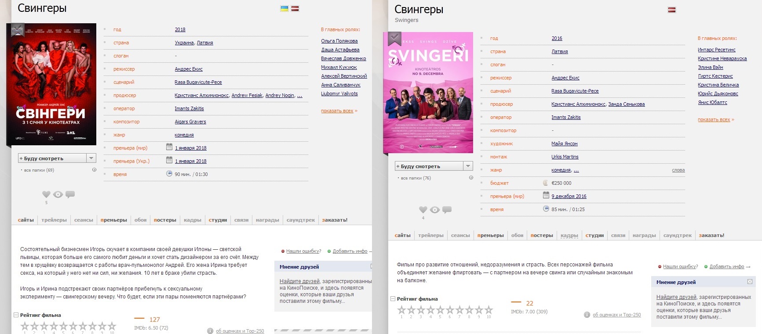Screen dimensions: 762x334
Task: Open the red СВІНГЕРИ poster thumbnail
Action: 52,83
